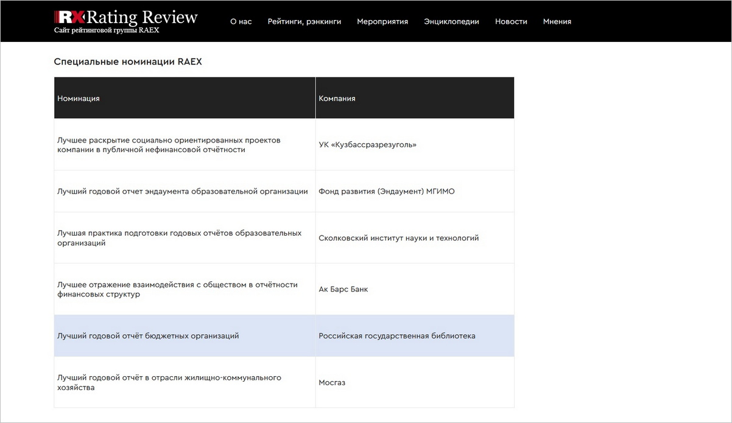
Task: Click the «Специальные номинации RAEX» heading
Action: pos(127,61)
